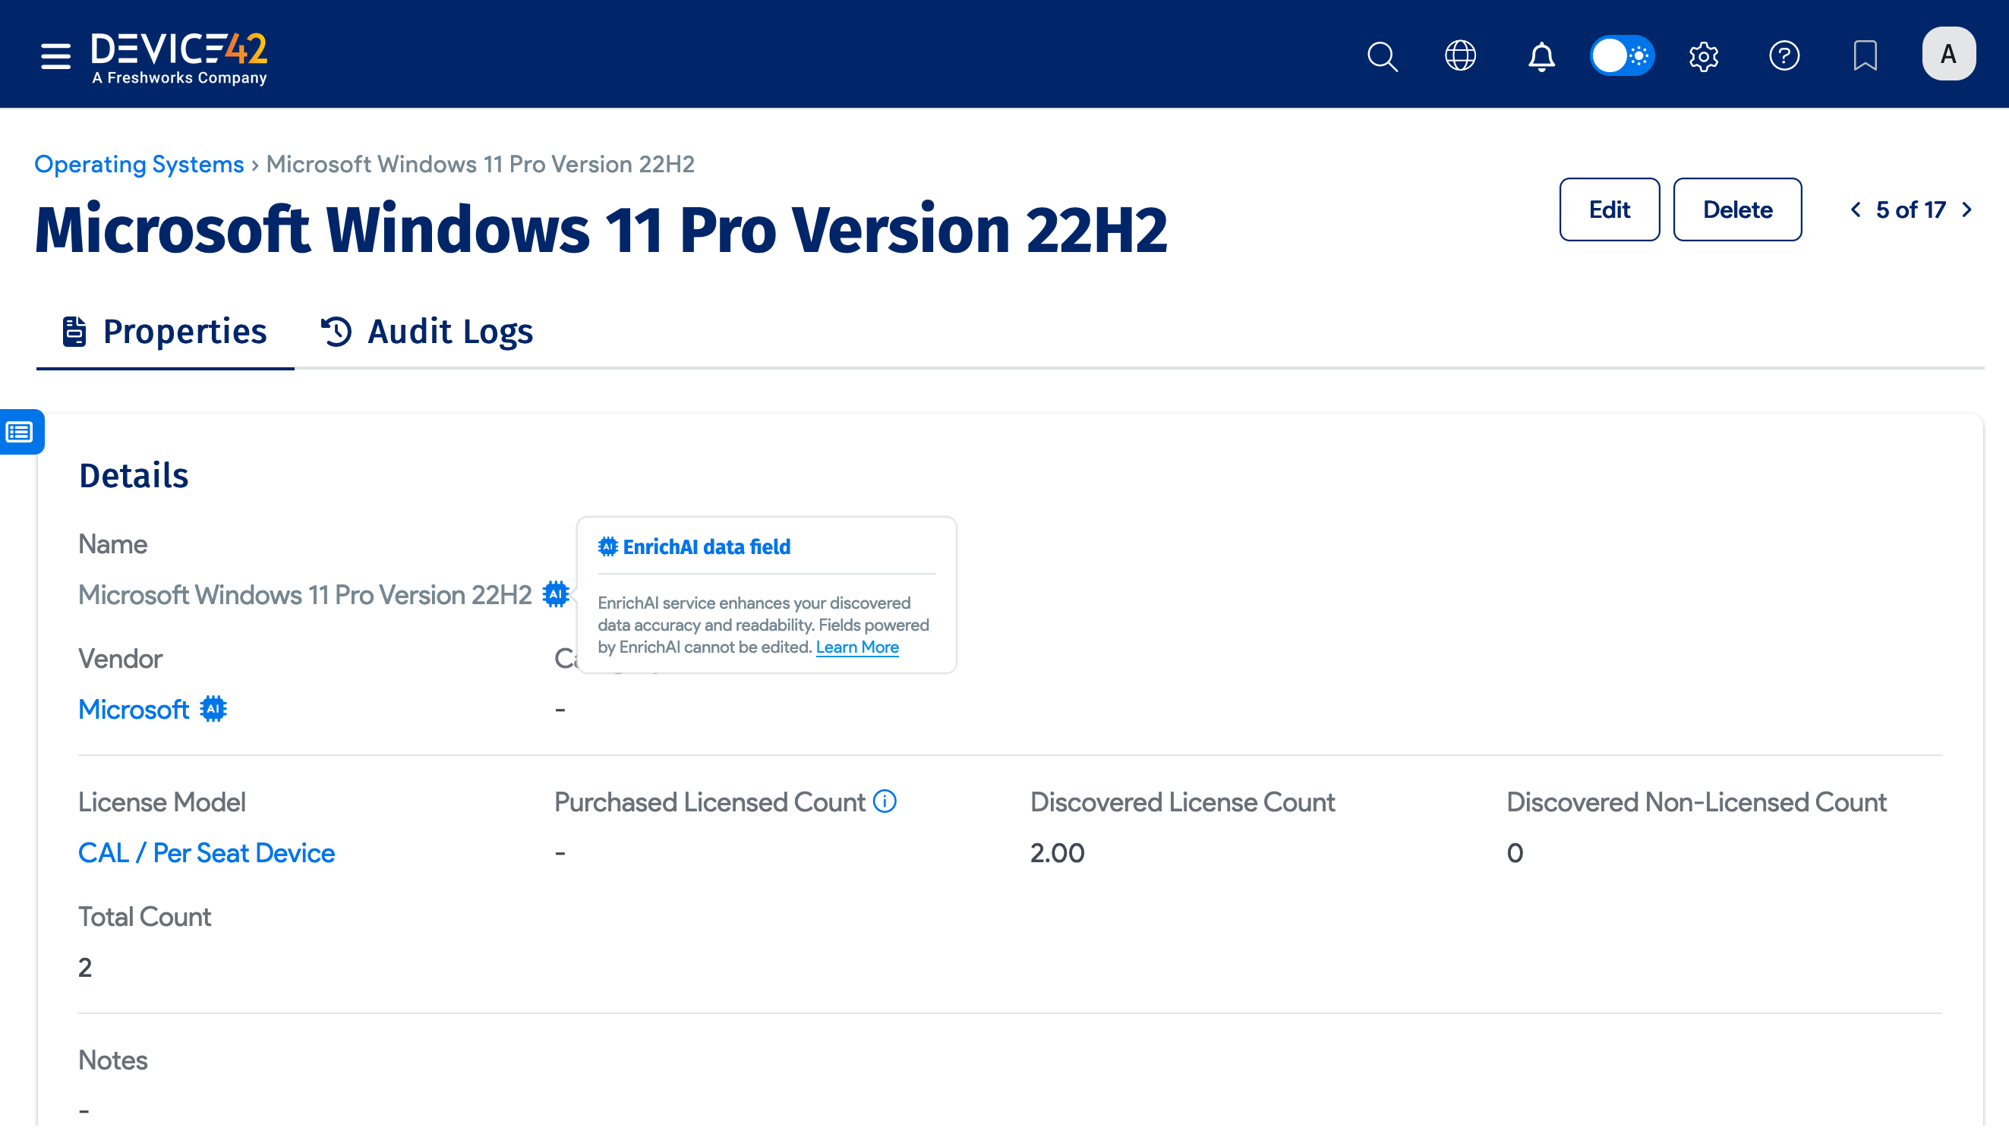Select the Properties tab
Image resolution: width=2009 pixels, height=1140 pixels.
pyautogui.click(x=165, y=331)
